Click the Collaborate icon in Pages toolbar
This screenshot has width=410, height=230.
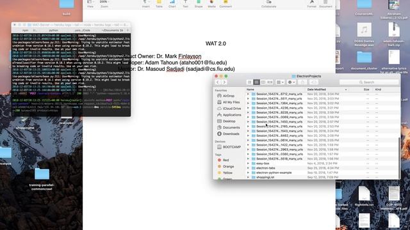coord(268,4)
